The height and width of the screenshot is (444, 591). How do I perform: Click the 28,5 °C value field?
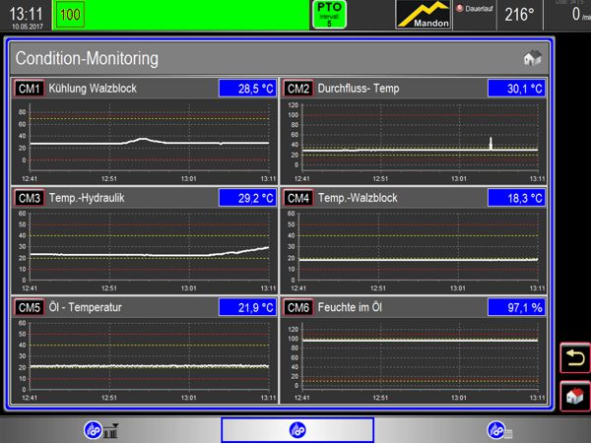246,89
